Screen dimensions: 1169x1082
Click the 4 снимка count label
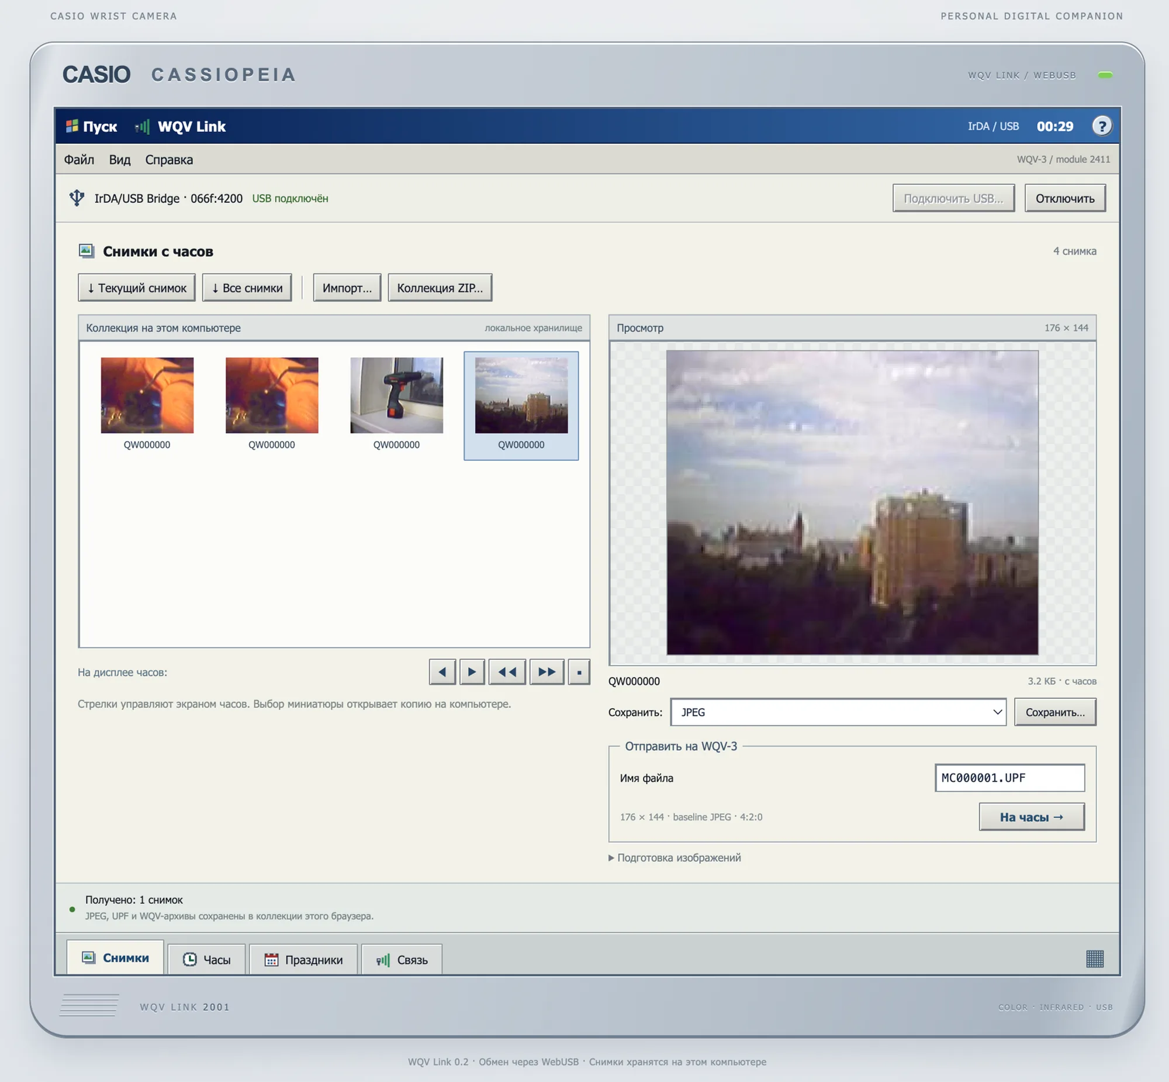click(x=1075, y=251)
